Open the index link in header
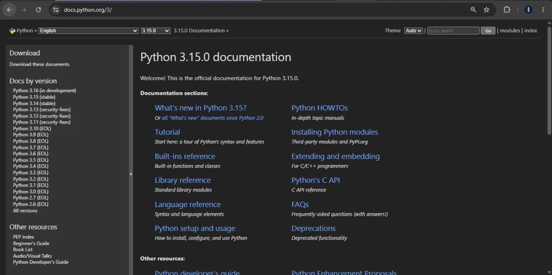This screenshot has width=552, height=275. 530,31
